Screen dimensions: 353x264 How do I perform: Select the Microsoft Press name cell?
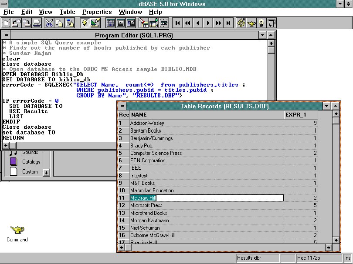pyautogui.click(x=207, y=205)
